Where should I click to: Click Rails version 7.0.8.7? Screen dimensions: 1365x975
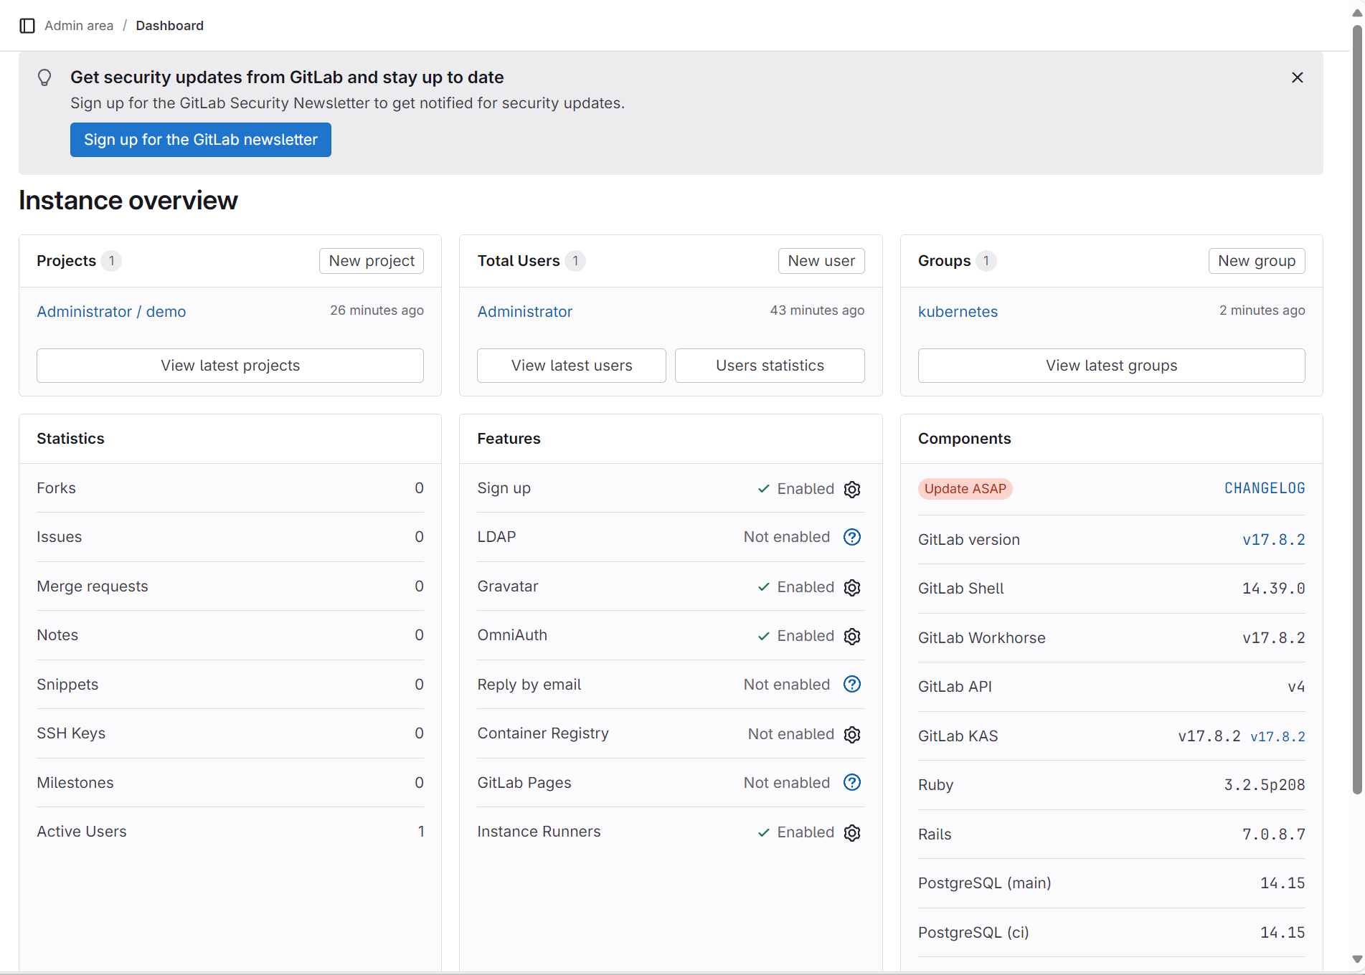(x=1274, y=834)
